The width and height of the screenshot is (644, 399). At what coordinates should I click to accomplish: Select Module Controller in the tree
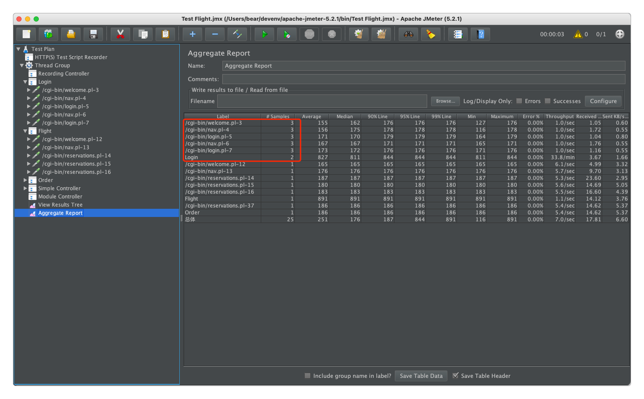(x=60, y=197)
